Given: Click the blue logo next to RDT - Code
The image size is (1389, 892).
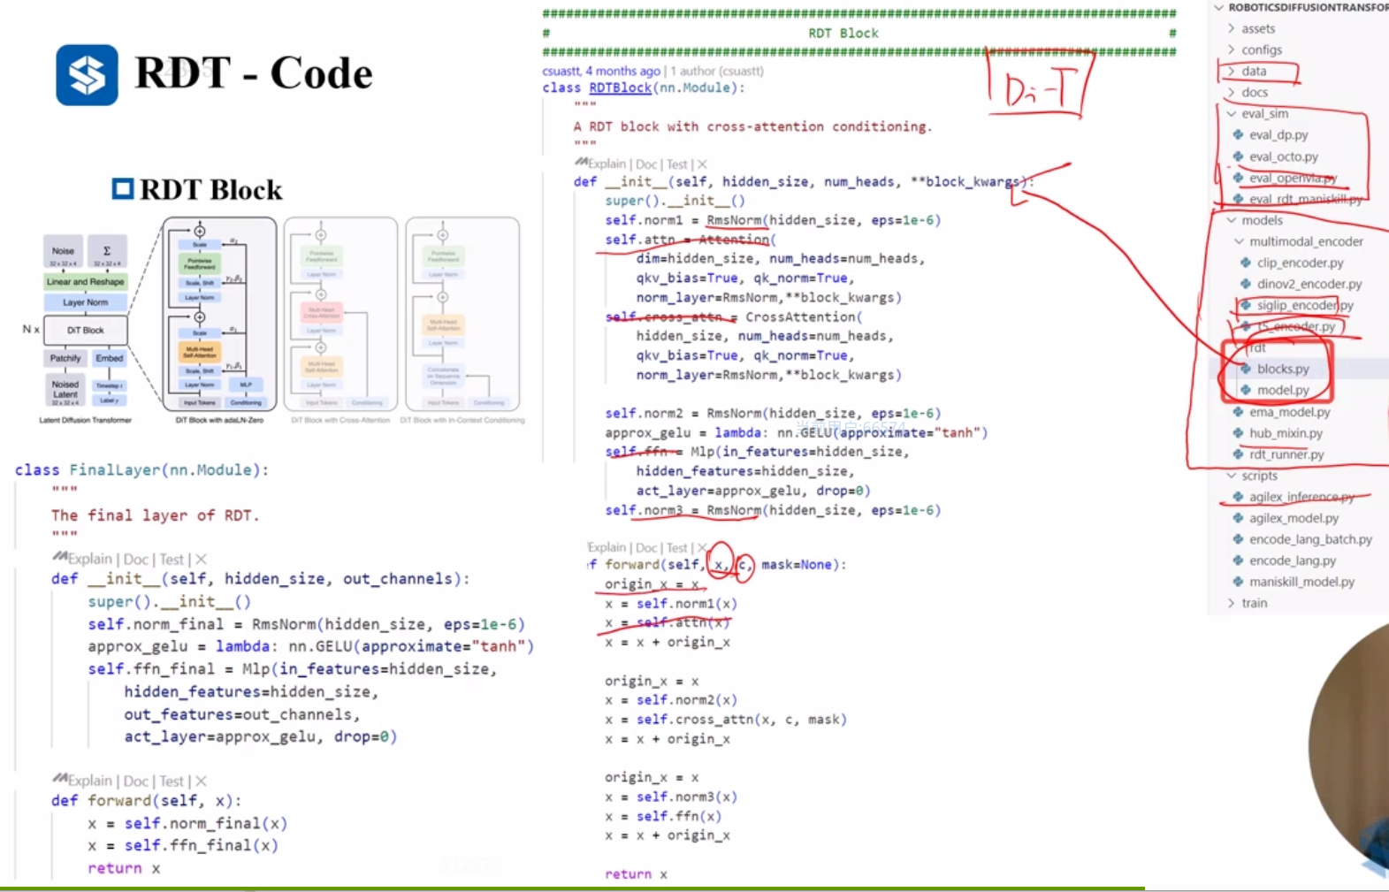Looking at the screenshot, I should 87,75.
